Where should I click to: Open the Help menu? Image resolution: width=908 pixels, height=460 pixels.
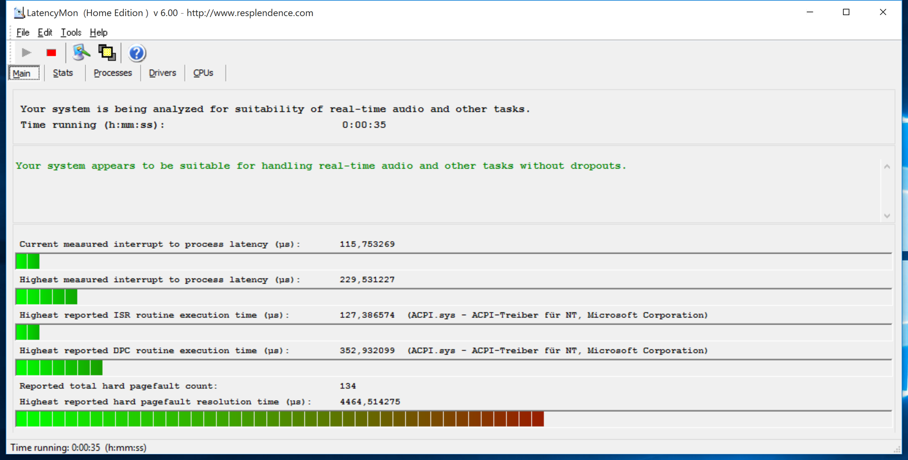[x=98, y=32]
